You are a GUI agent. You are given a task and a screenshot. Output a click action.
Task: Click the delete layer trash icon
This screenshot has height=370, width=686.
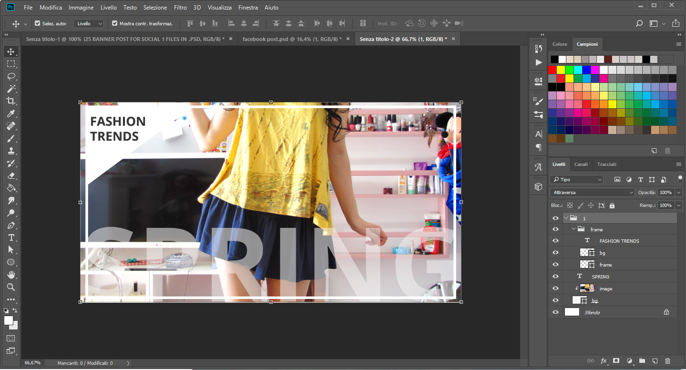[x=667, y=361]
